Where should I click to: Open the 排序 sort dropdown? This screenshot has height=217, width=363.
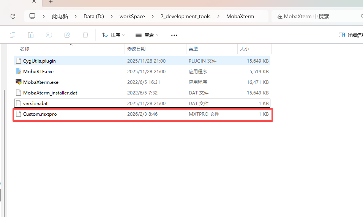113,35
